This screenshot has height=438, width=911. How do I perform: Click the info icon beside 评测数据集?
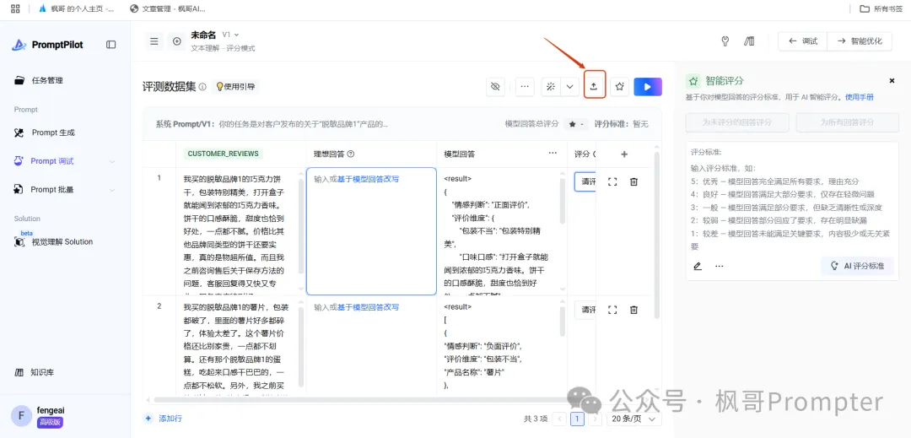click(x=202, y=87)
